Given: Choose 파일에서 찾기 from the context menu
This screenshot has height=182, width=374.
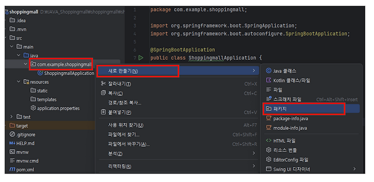Looking at the screenshot, I should (179, 135).
